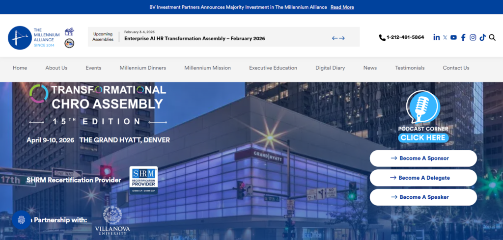Click the CPE accreditation badge
This screenshot has width=503, height=240.
69,32
